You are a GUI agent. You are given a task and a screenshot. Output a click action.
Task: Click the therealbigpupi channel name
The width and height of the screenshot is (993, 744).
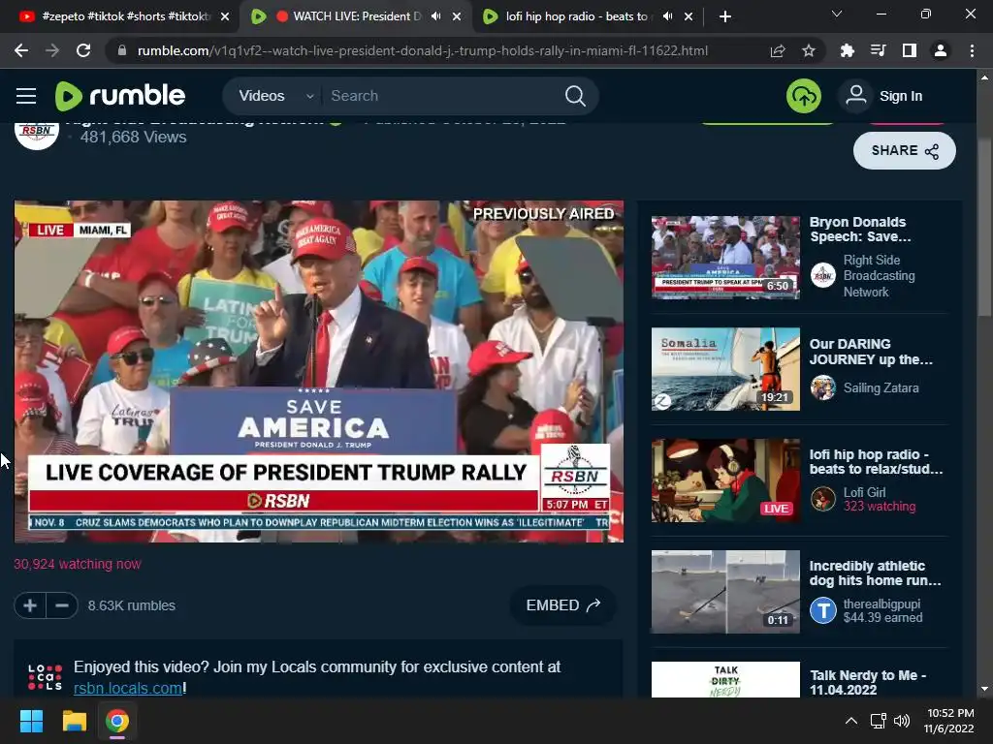[x=881, y=604]
